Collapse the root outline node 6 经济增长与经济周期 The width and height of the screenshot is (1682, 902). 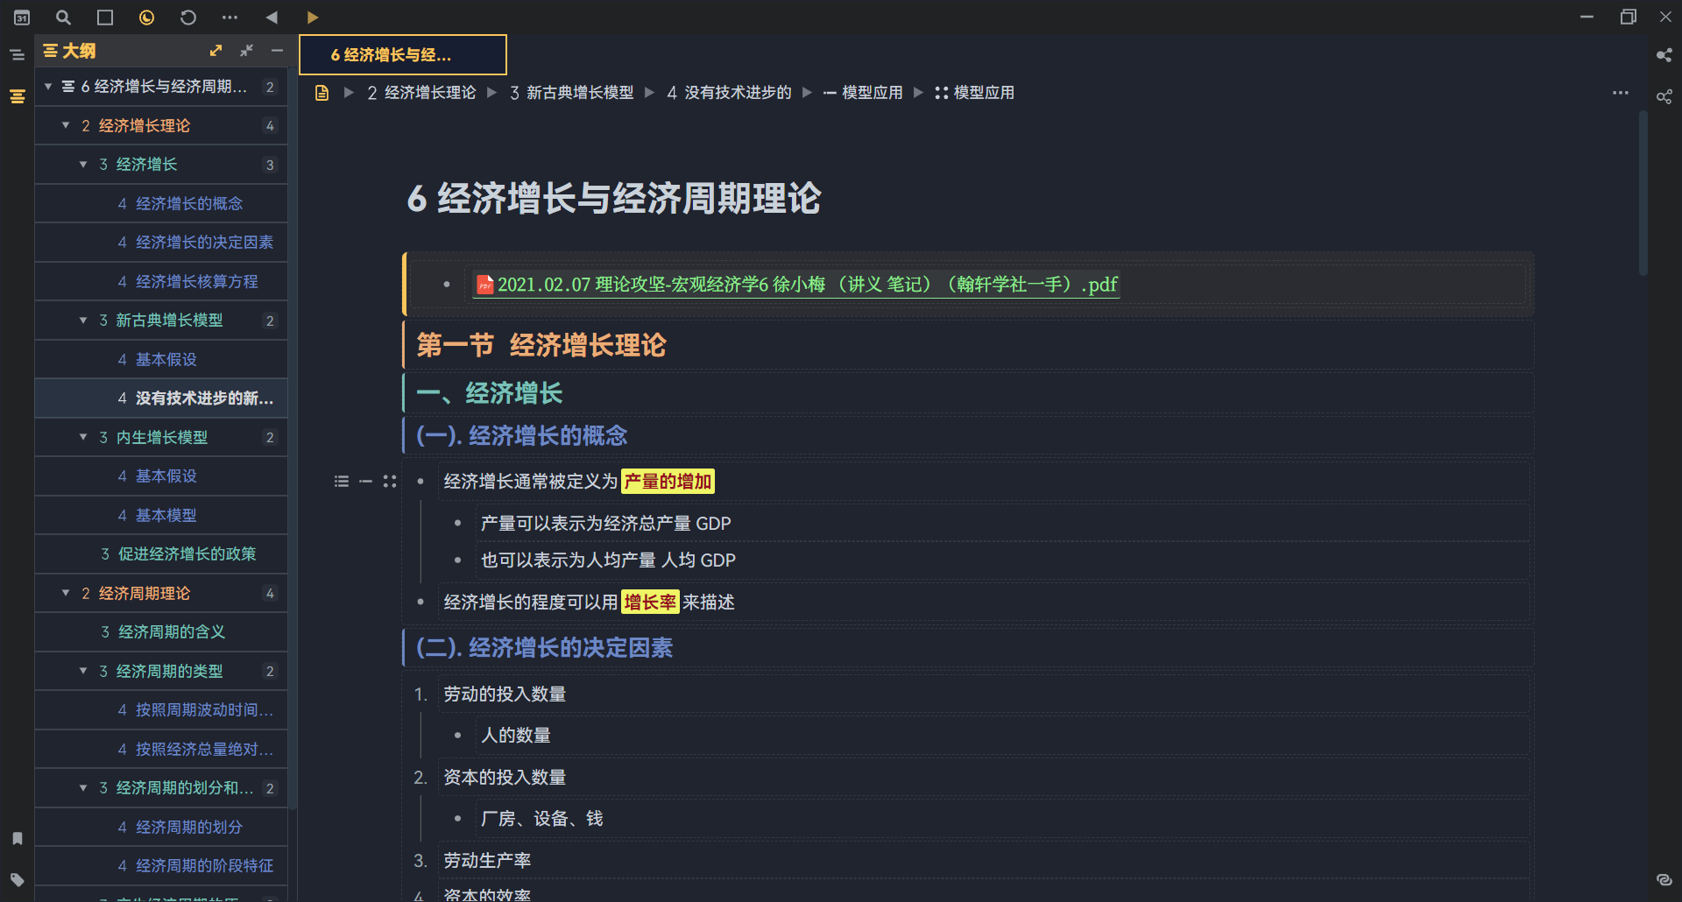[48, 87]
